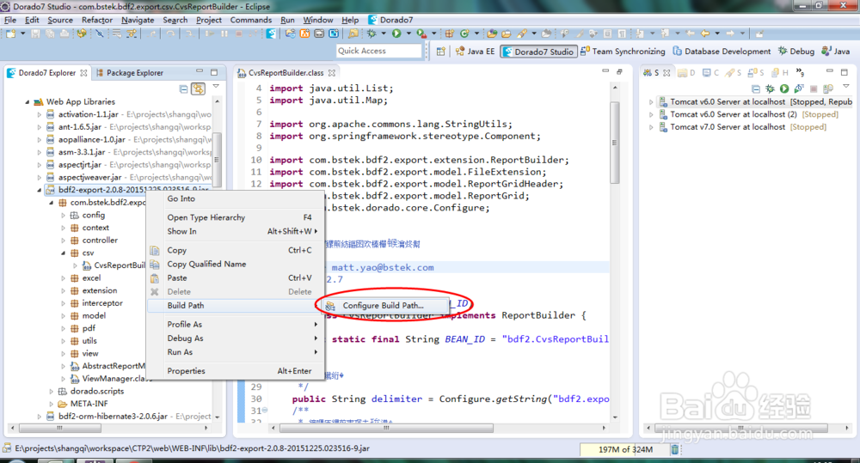The image size is (860, 463).
Task: Close the CvsReportBuilder.class editor tab
Action: pos(332,73)
